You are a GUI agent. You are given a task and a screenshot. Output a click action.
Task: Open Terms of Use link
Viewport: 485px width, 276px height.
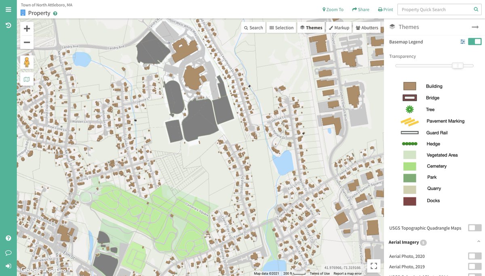click(320, 274)
